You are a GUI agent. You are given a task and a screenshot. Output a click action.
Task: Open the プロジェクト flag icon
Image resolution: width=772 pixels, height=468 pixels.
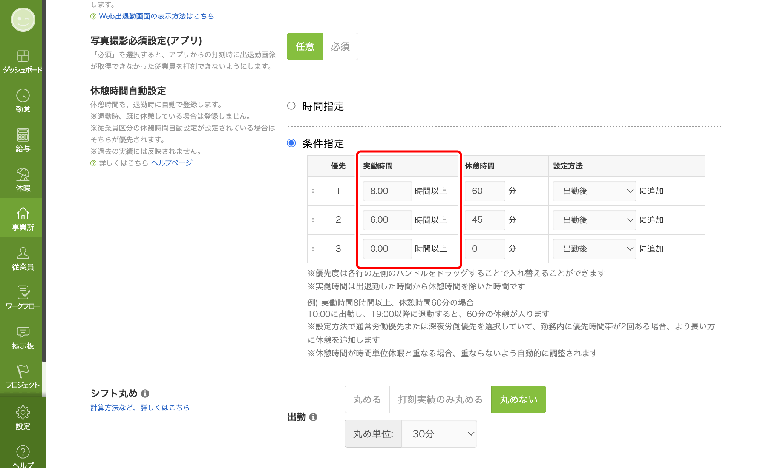pos(23,372)
